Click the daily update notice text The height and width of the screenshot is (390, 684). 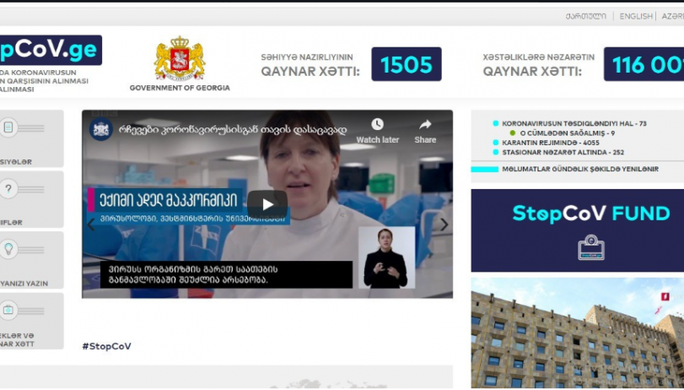pyautogui.click(x=580, y=169)
